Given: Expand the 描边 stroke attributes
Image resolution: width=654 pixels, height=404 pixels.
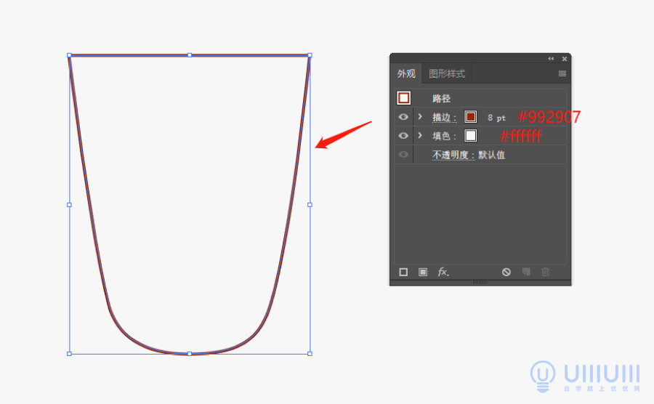Looking at the screenshot, I should click(x=420, y=117).
